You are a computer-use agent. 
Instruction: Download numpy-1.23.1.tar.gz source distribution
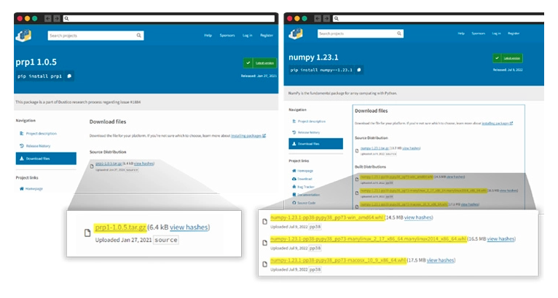(x=374, y=148)
